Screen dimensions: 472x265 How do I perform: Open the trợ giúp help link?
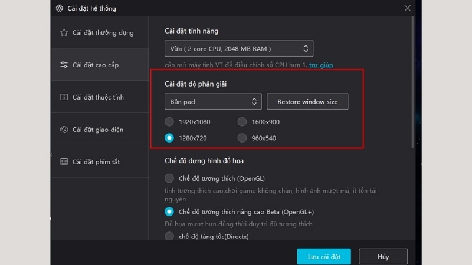click(x=321, y=65)
